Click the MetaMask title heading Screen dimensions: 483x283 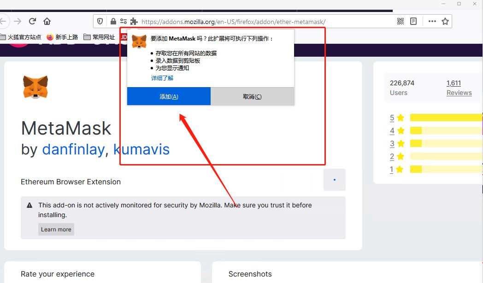pyautogui.click(x=66, y=128)
